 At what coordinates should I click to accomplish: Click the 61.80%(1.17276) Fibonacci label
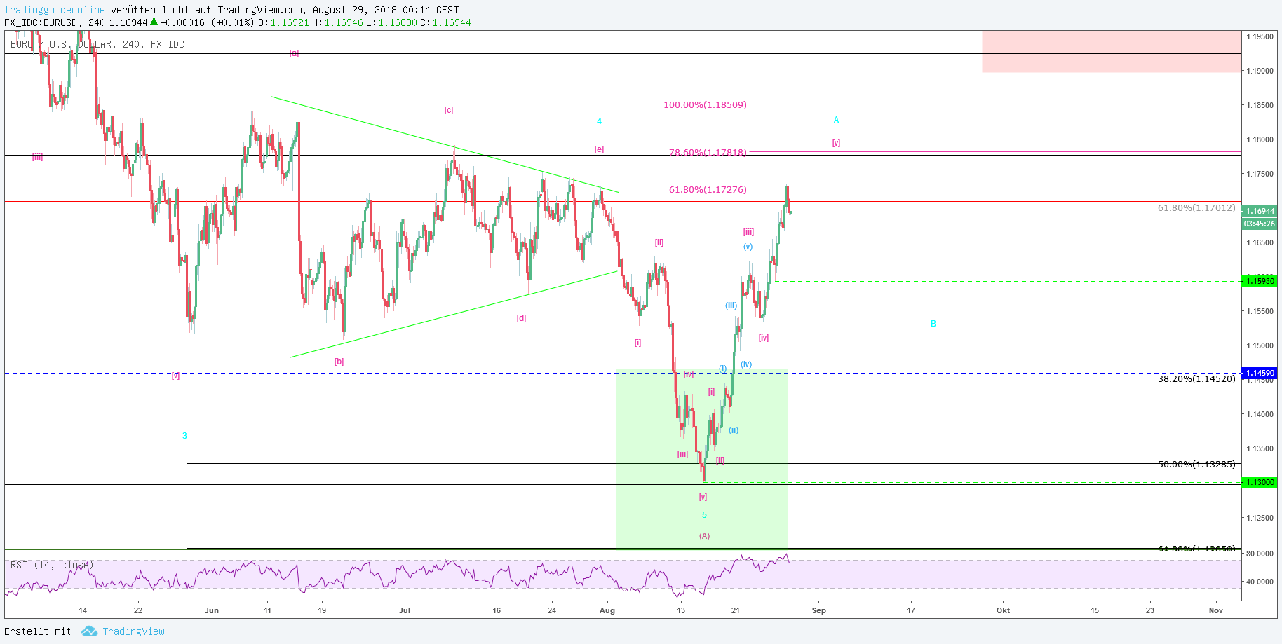(708, 189)
